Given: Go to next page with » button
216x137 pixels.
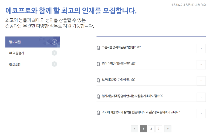Looking at the screenshot, I should (168, 129).
